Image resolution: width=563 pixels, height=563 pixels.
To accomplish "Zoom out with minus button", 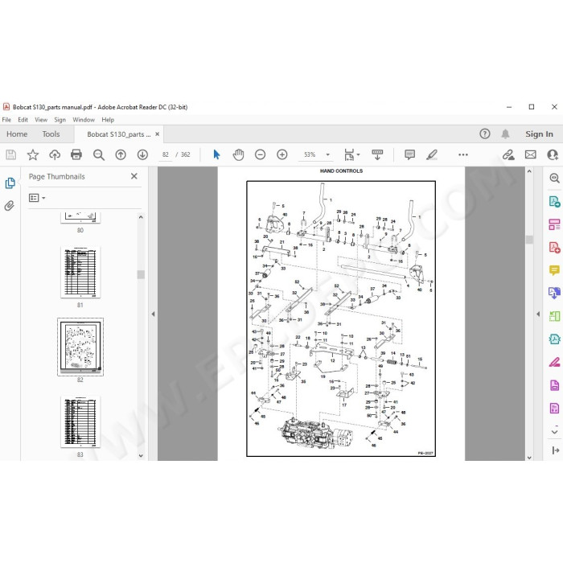I will pyautogui.click(x=261, y=154).
